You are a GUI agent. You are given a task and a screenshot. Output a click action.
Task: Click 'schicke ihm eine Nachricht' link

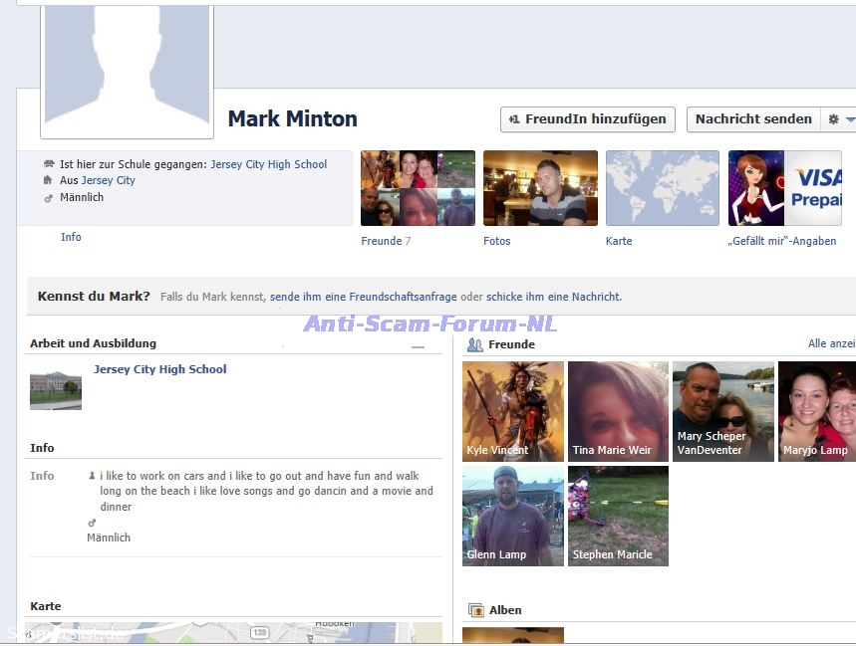pyautogui.click(x=553, y=297)
